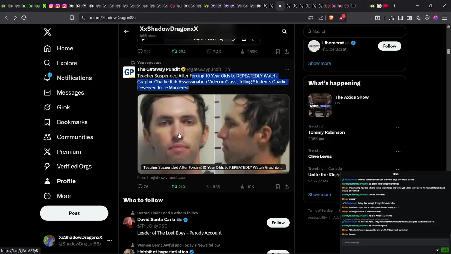The width and height of the screenshot is (451, 254).
Task: Click the Post button
Action: coord(74,213)
